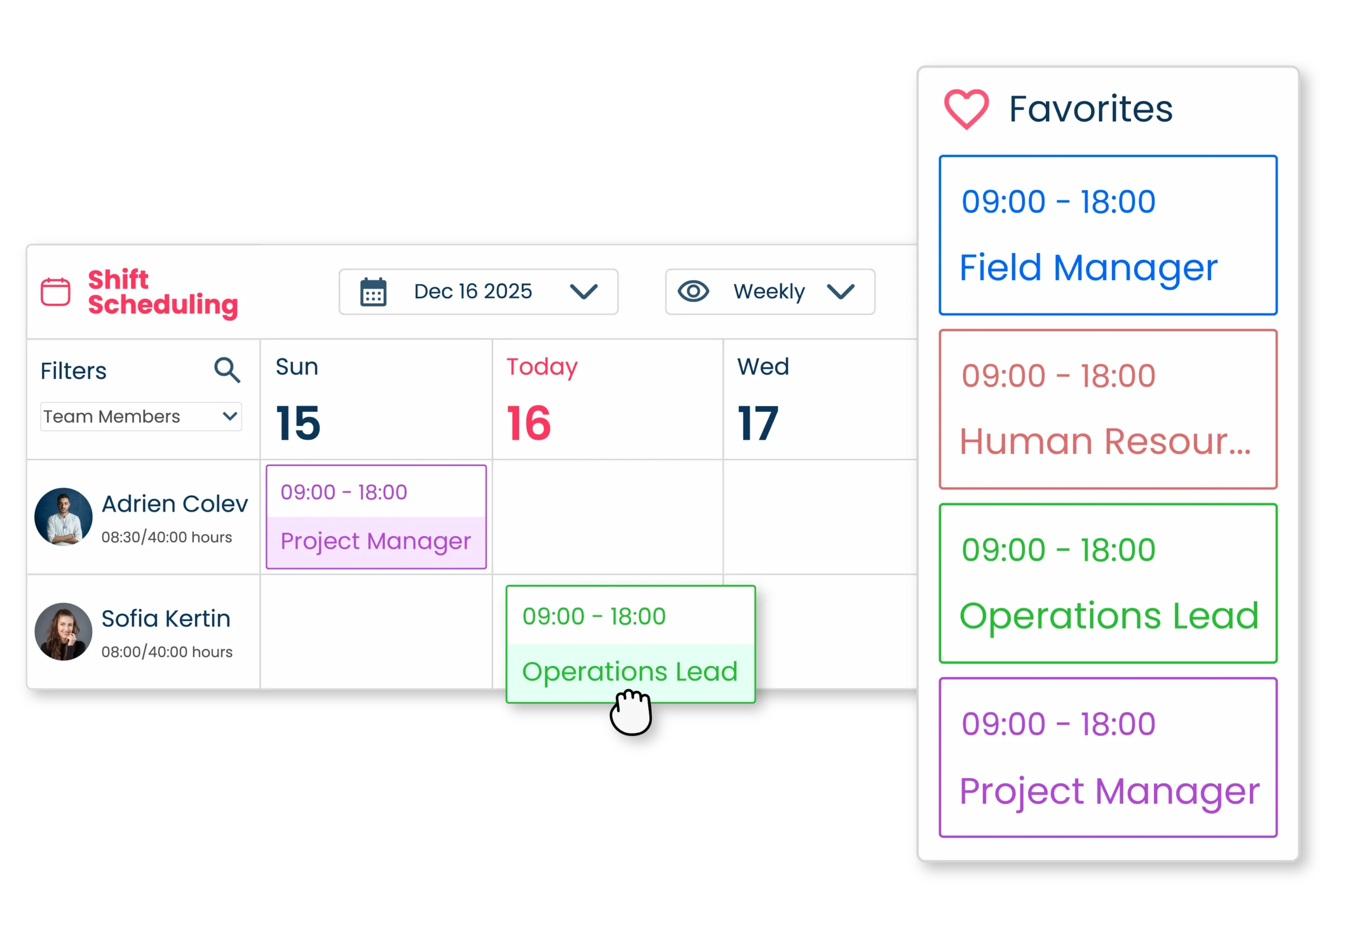Viewport: 1349px width, 928px height.
Task: Expand the Weekly view chevron
Action: tap(840, 292)
